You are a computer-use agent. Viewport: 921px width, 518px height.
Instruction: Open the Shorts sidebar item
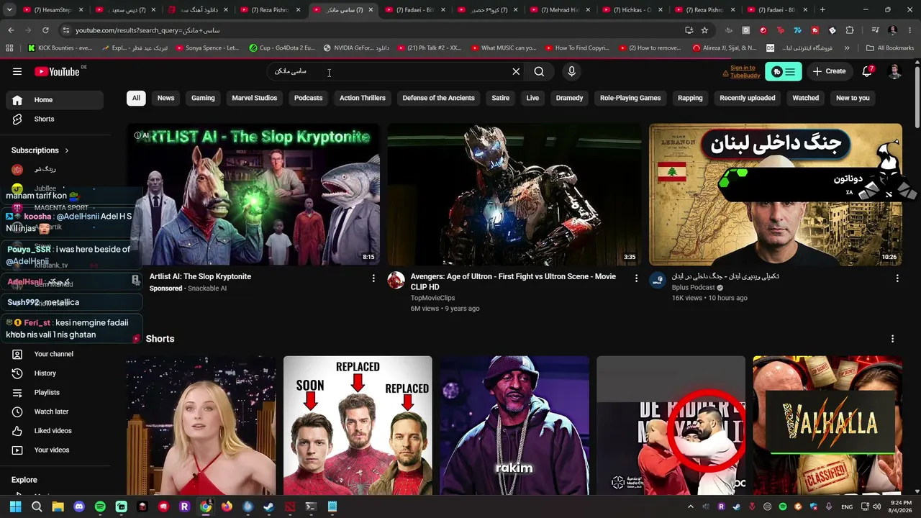55,119
